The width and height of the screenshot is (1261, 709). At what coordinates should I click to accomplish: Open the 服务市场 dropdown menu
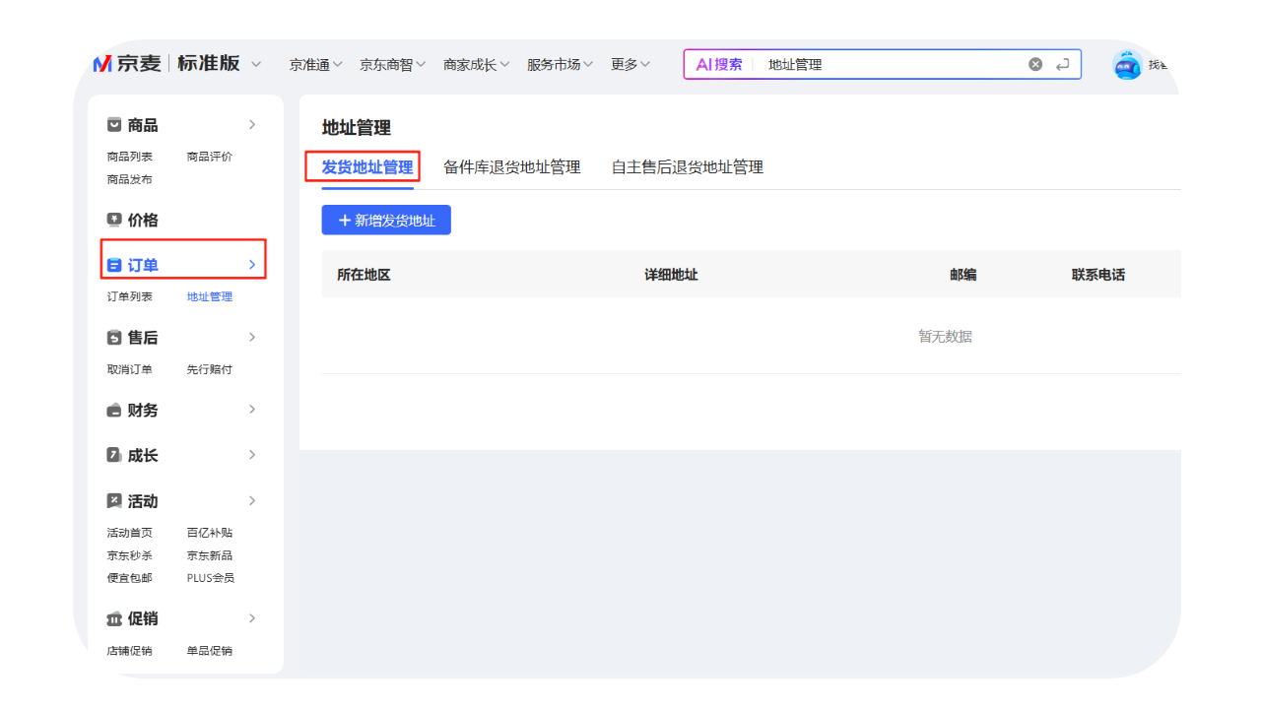click(560, 64)
